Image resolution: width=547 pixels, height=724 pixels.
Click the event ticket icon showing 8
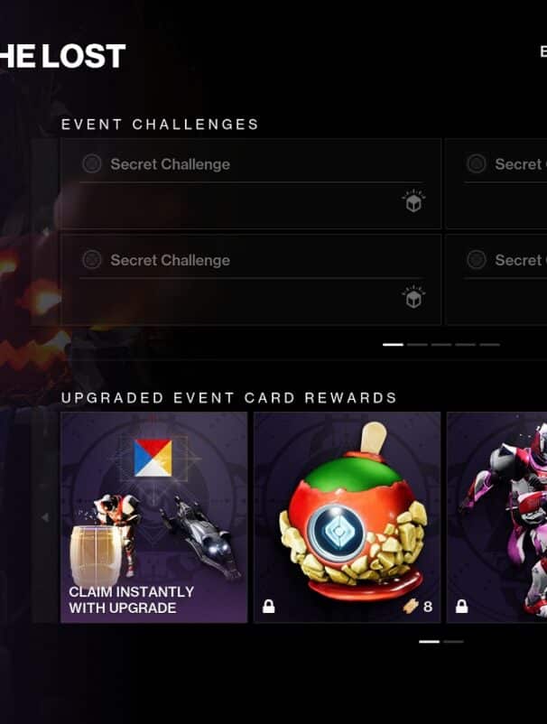point(411,607)
